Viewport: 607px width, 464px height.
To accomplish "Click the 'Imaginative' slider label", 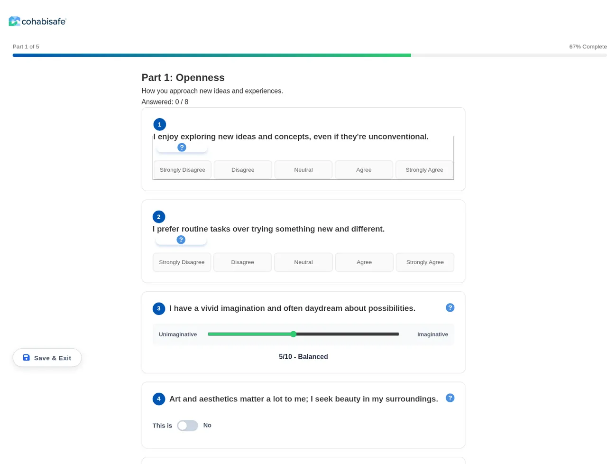I will point(432,334).
